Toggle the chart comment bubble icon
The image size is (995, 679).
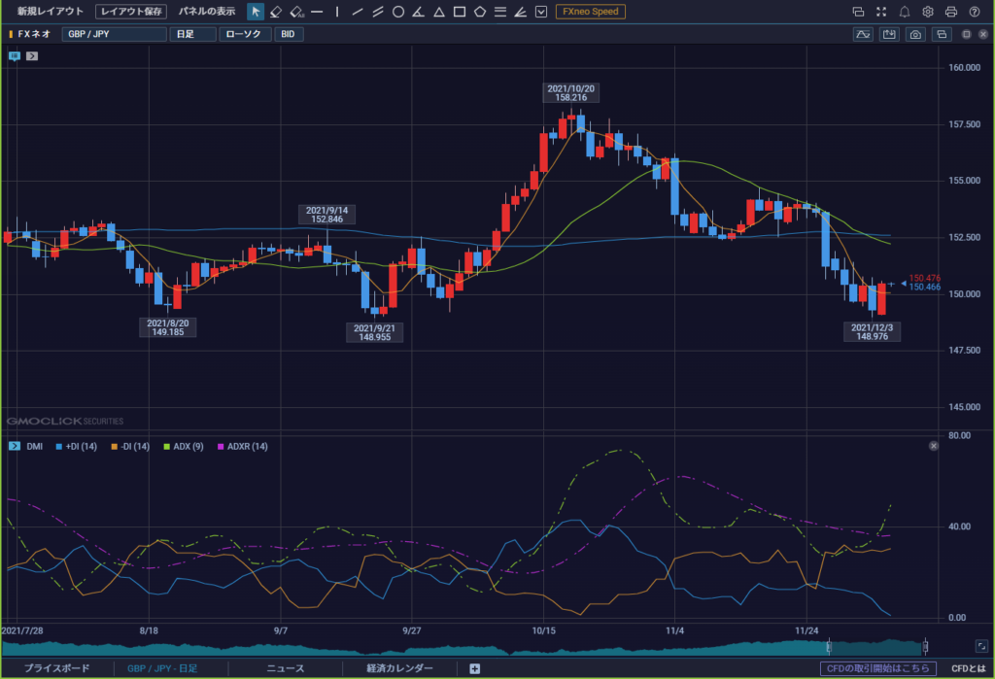coord(15,56)
